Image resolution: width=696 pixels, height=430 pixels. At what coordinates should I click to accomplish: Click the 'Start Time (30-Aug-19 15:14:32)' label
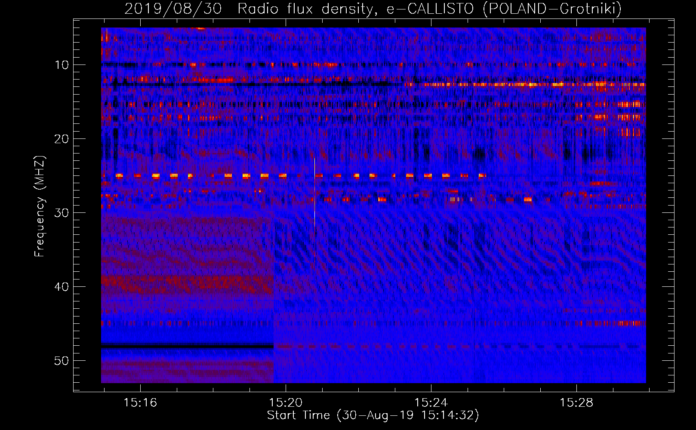[x=373, y=415]
